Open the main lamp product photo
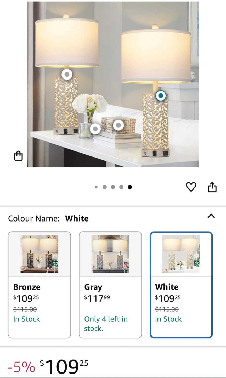Image resolution: width=226 pixels, height=378 pixels. click(113, 84)
